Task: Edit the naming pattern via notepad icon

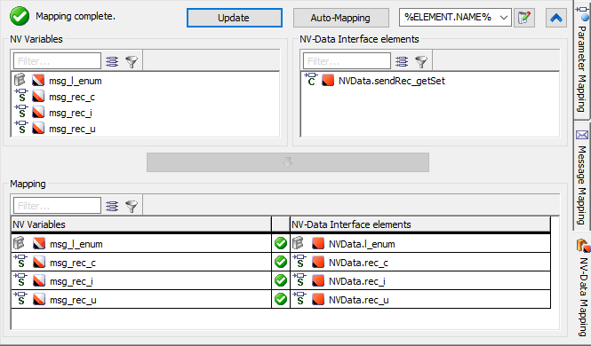Action: coord(524,18)
